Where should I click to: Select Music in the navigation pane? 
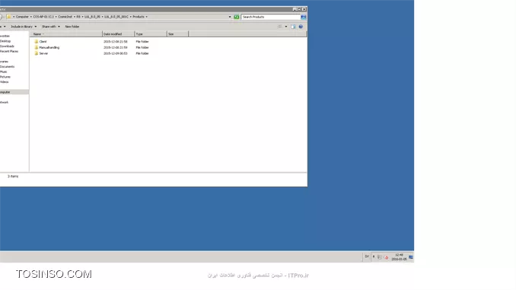(x=4, y=72)
